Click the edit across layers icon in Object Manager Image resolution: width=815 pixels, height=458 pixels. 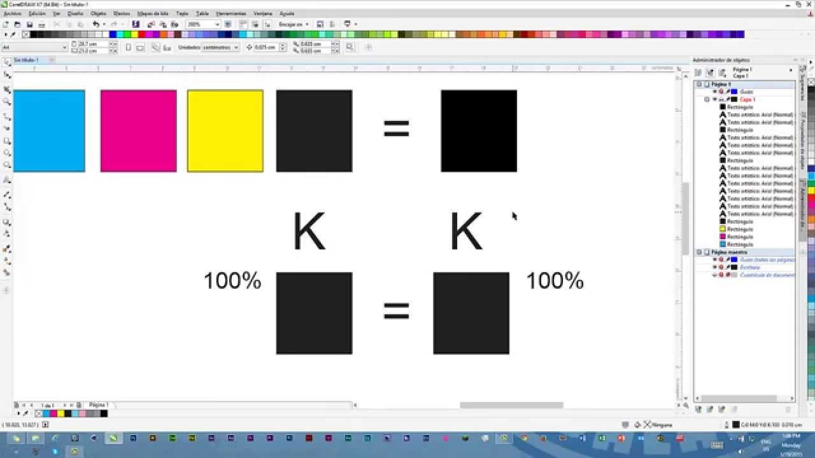coord(711,73)
